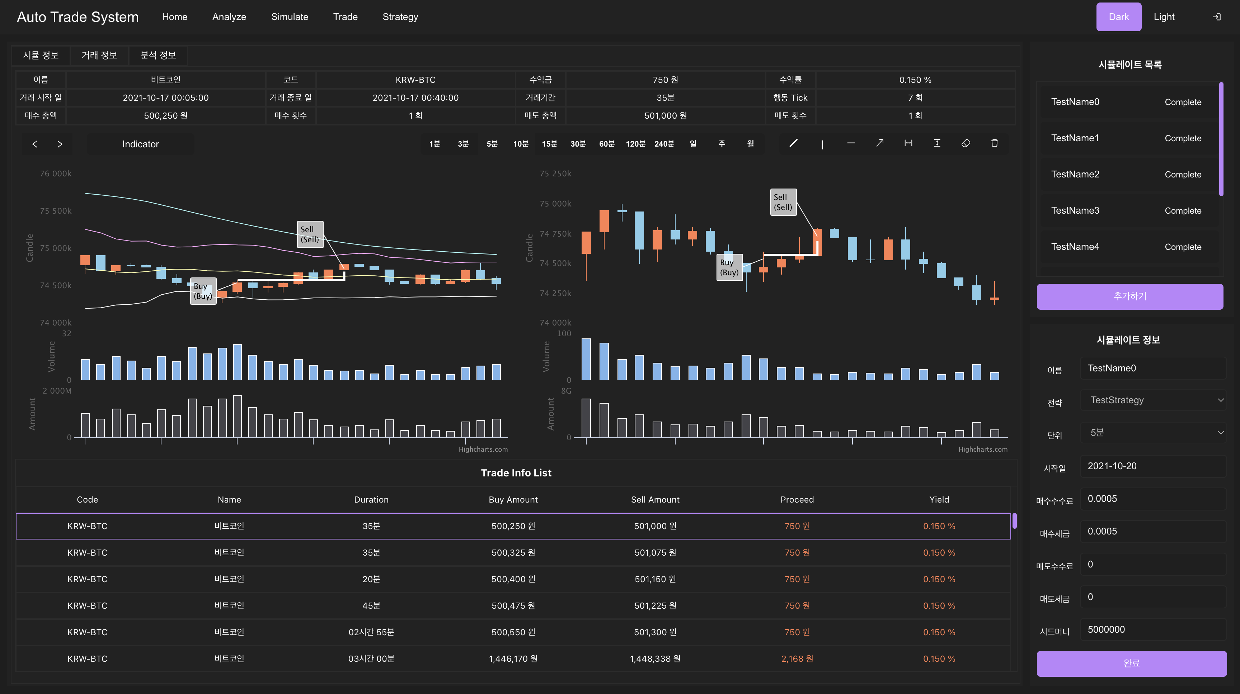Select the vertical line drawing tool
This screenshot has width=1240, height=694.
[822, 144]
